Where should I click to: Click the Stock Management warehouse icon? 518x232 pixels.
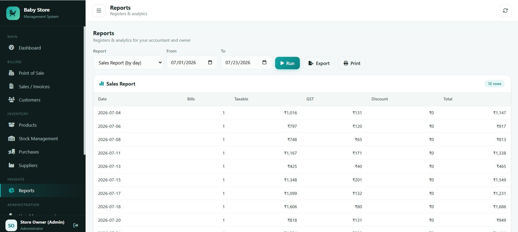(11, 138)
